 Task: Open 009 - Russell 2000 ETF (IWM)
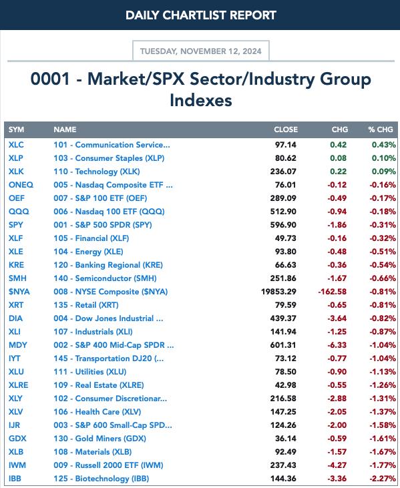pos(108,465)
